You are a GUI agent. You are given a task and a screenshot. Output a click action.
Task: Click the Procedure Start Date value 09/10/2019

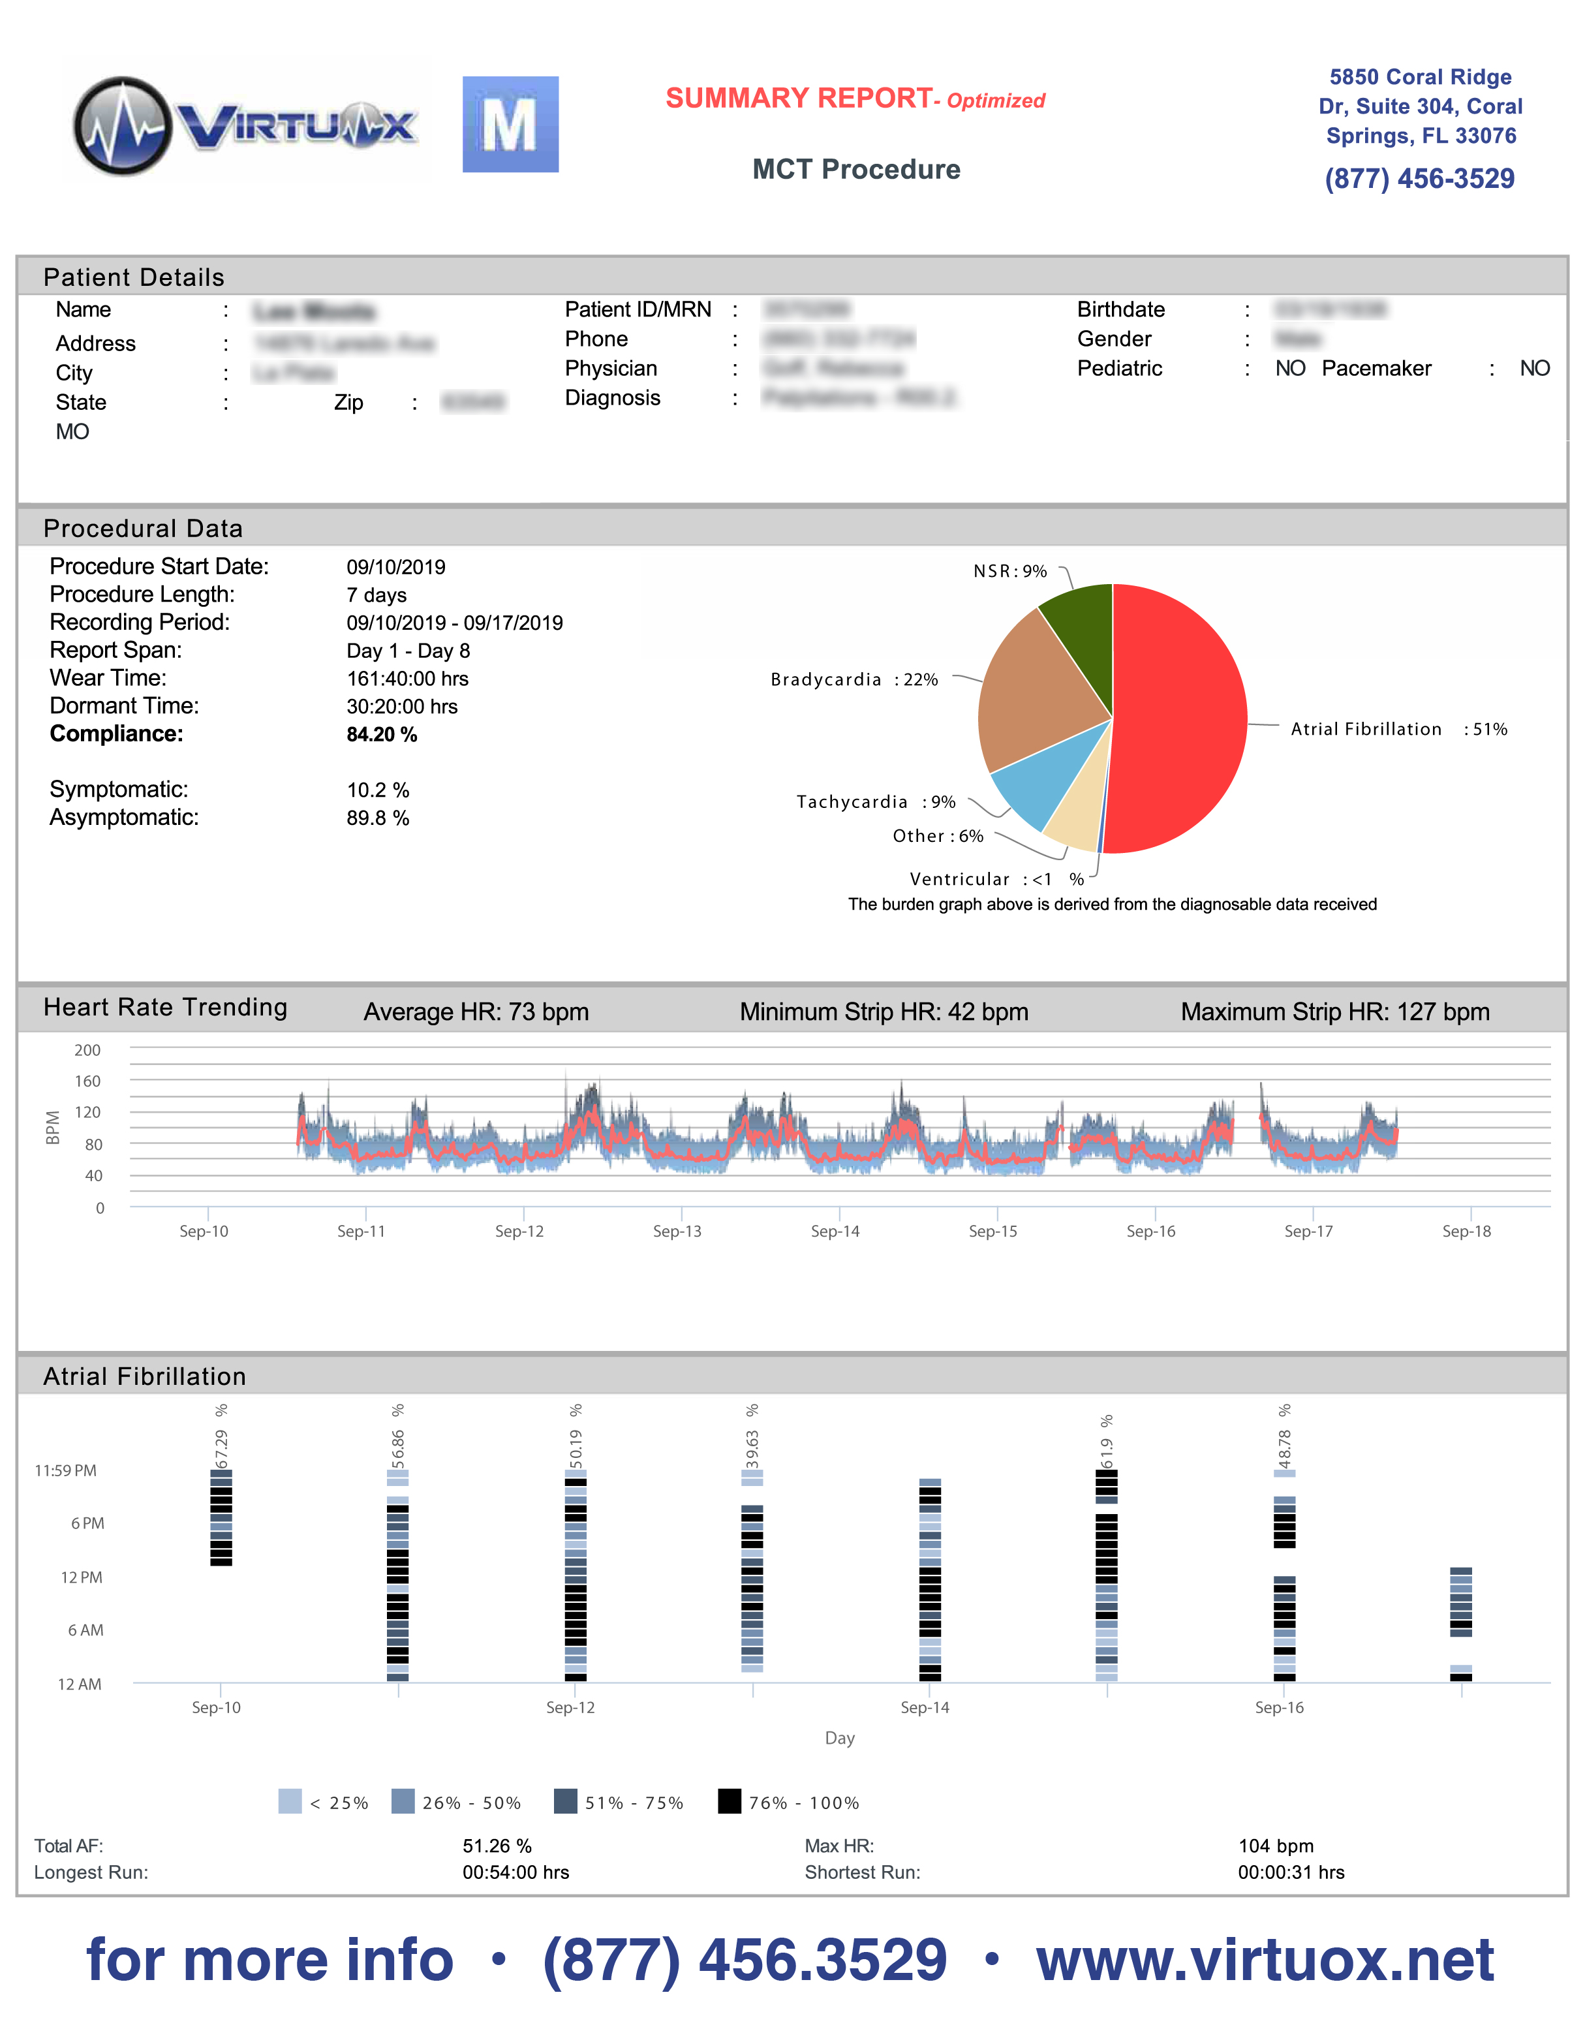pos(396,566)
